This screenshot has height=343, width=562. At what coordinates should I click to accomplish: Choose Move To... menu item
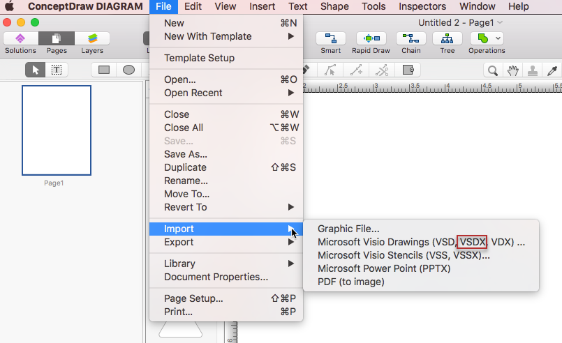click(226, 194)
